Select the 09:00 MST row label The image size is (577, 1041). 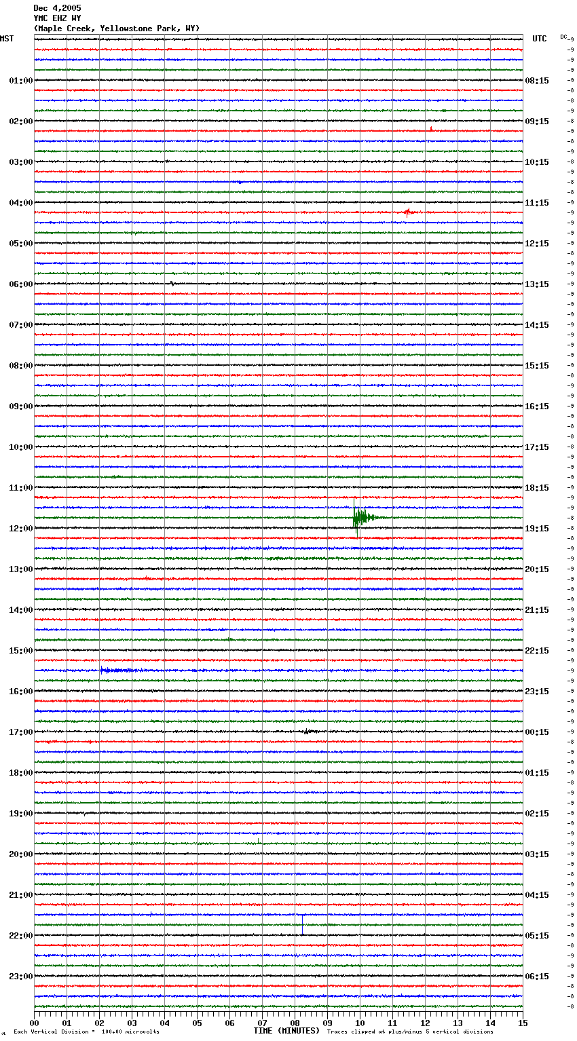point(20,406)
